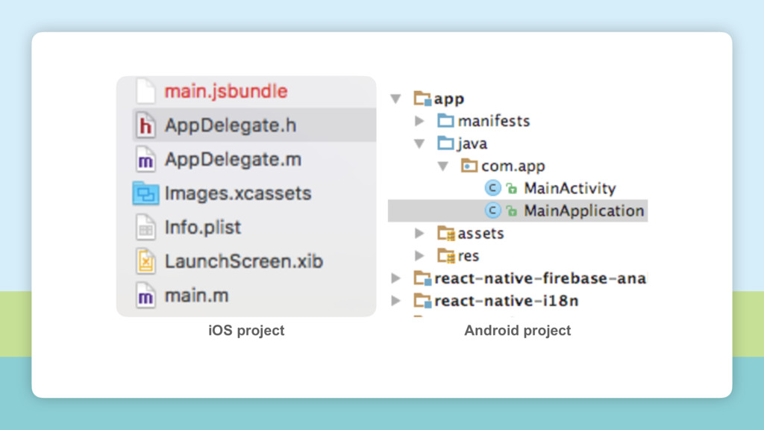Viewport: 764px width, 430px height.
Task: Select the react-native-firebase-ana label
Action: point(540,278)
